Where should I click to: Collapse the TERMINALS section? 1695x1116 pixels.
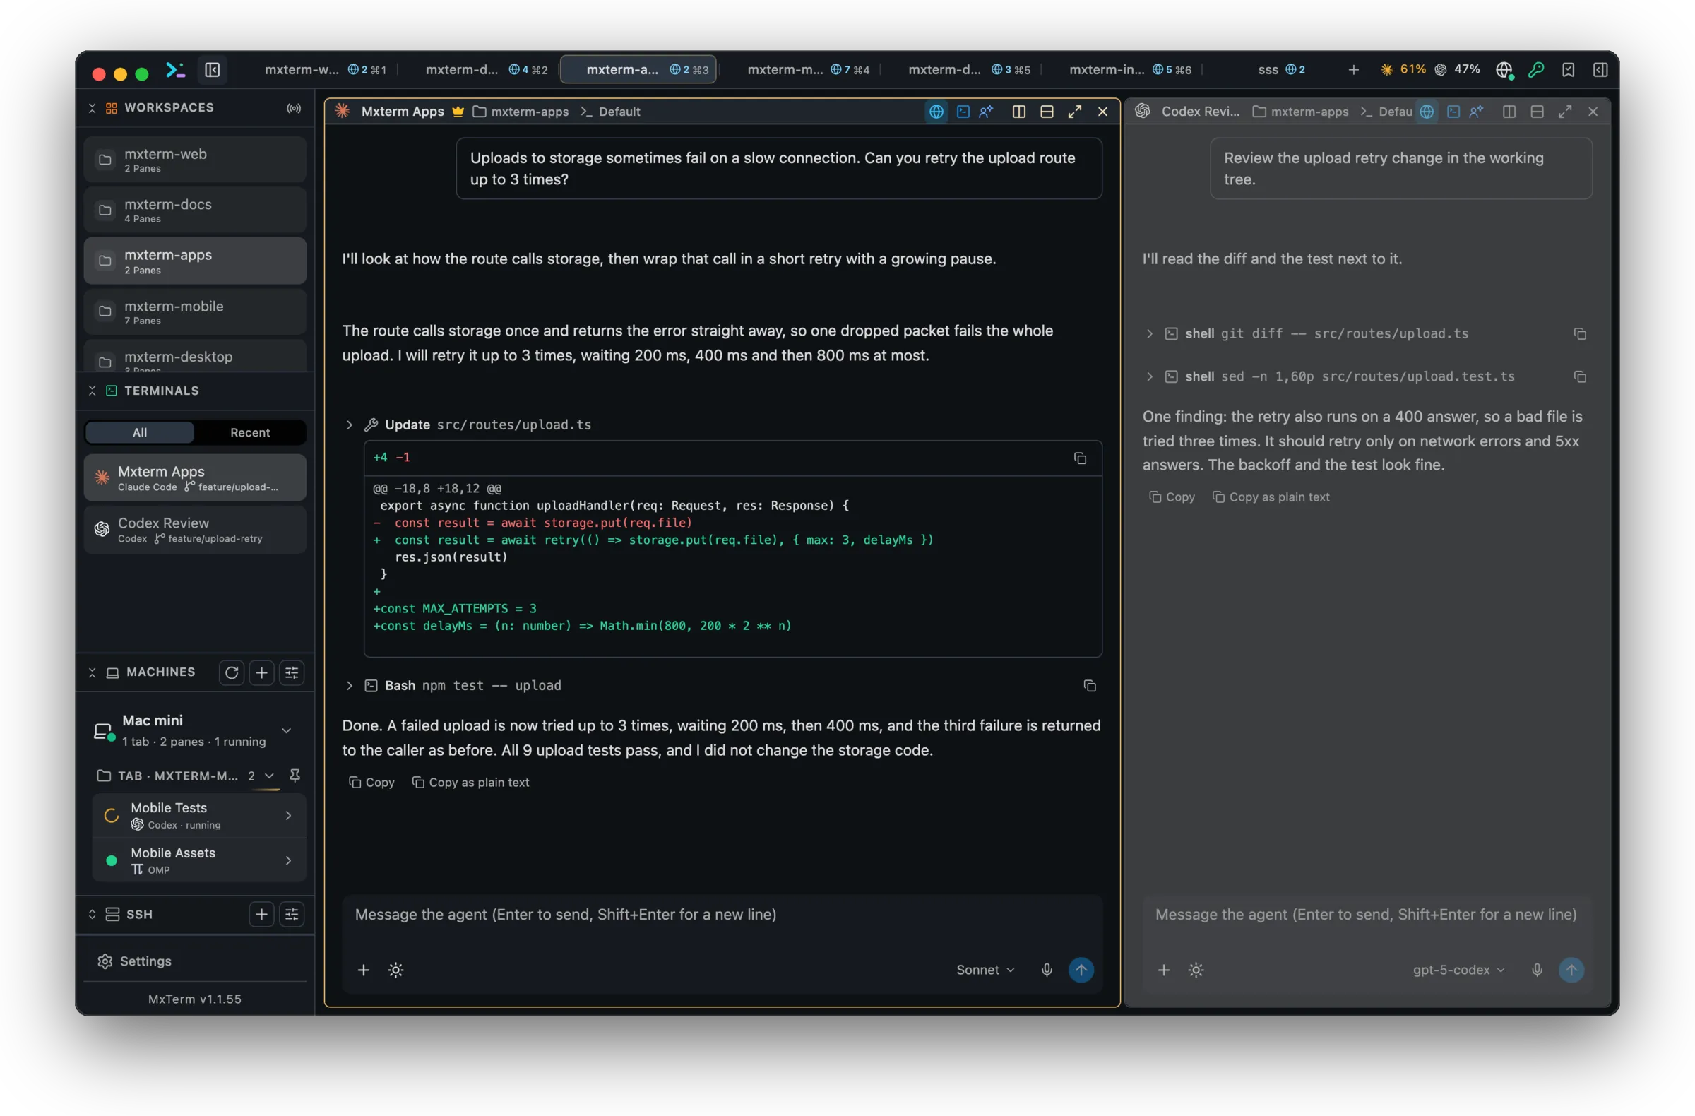(x=92, y=391)
